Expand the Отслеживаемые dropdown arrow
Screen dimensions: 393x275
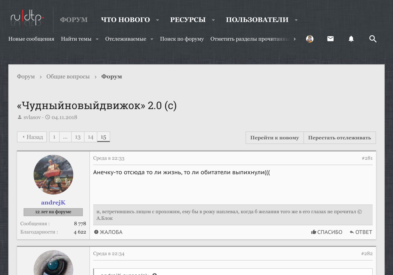point(152,39)
